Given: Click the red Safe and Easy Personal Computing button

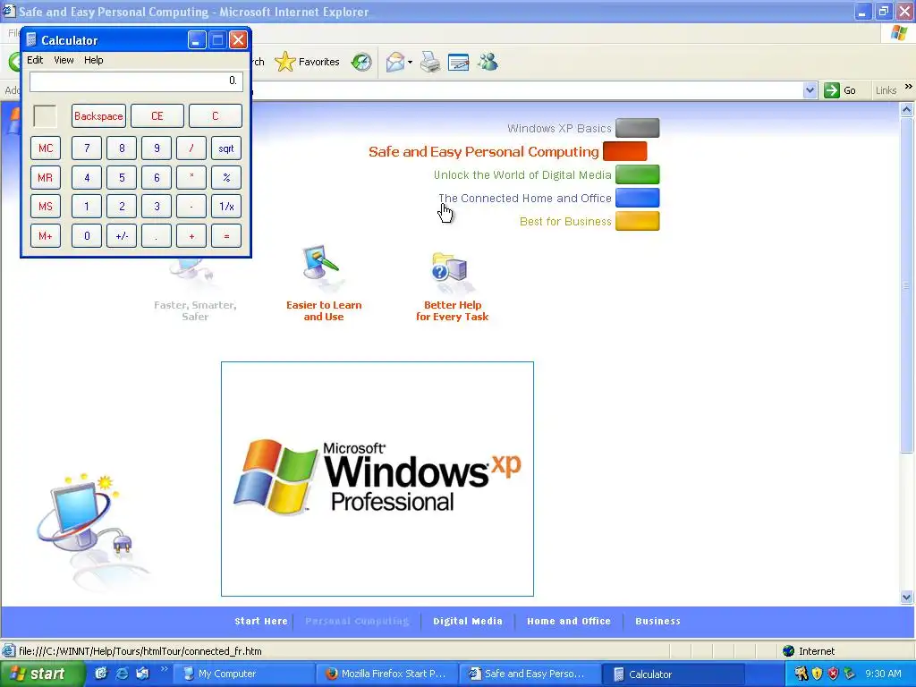Looking at the screenshot, I should (x=625, y=151).
